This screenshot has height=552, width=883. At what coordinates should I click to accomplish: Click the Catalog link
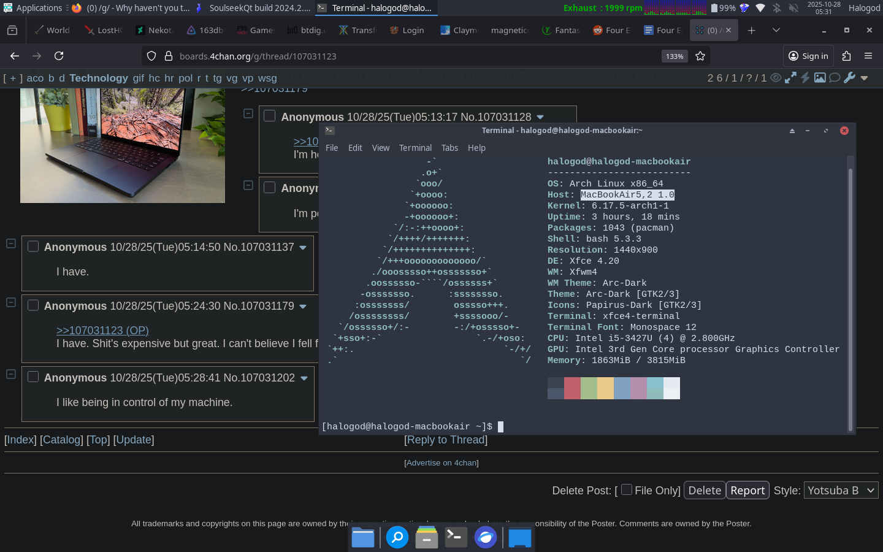[61, 440]
